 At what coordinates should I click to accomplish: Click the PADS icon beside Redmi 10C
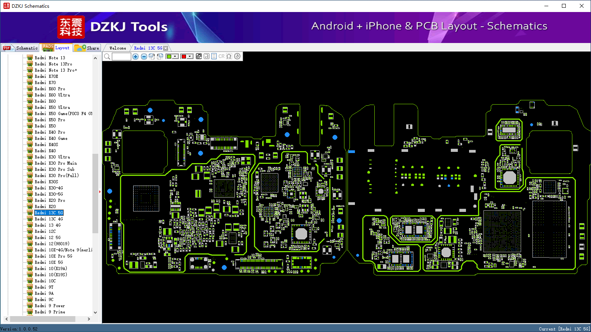[30, 281]
